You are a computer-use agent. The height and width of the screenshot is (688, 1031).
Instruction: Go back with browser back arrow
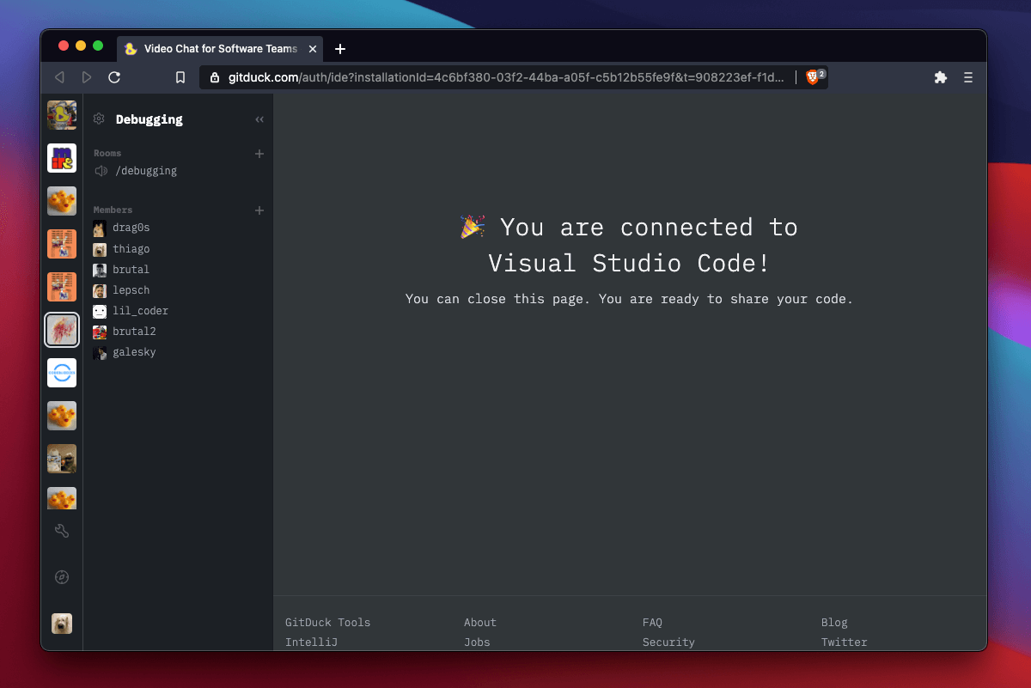(x=59, y=77)
